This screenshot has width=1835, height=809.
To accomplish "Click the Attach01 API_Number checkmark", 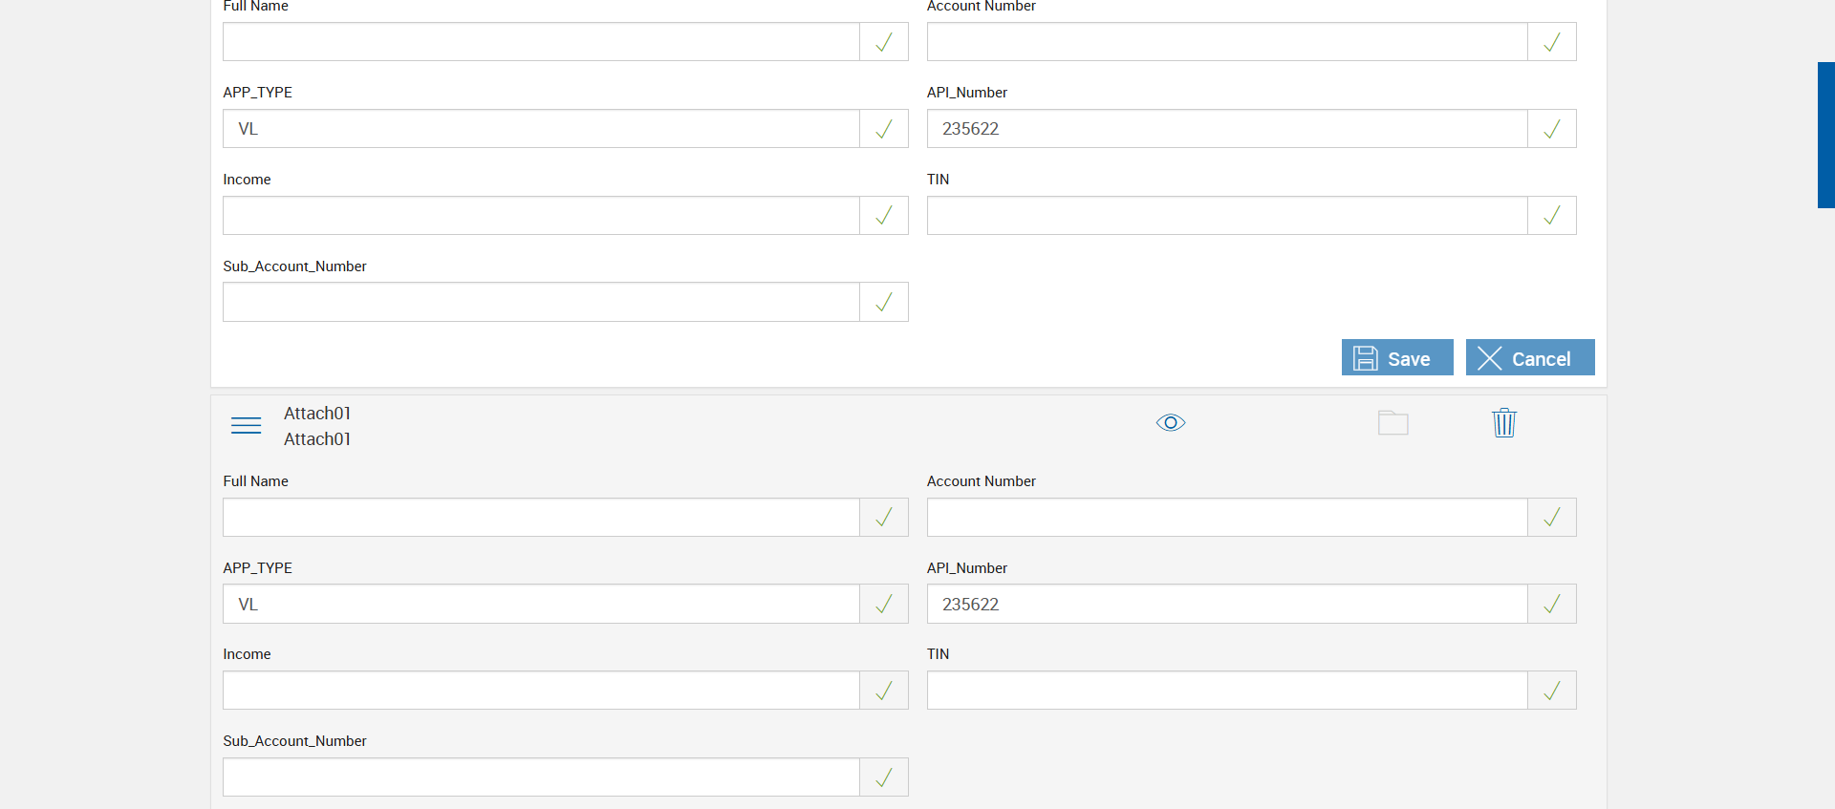I will pos(1551,605).
